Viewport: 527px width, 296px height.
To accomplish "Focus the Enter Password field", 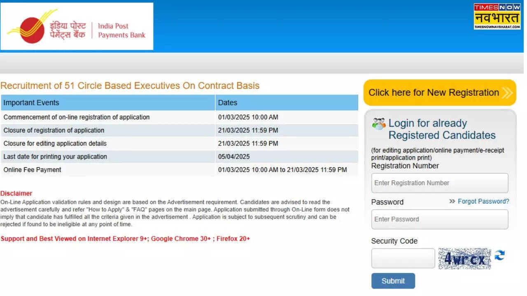I will pos(439,219).
